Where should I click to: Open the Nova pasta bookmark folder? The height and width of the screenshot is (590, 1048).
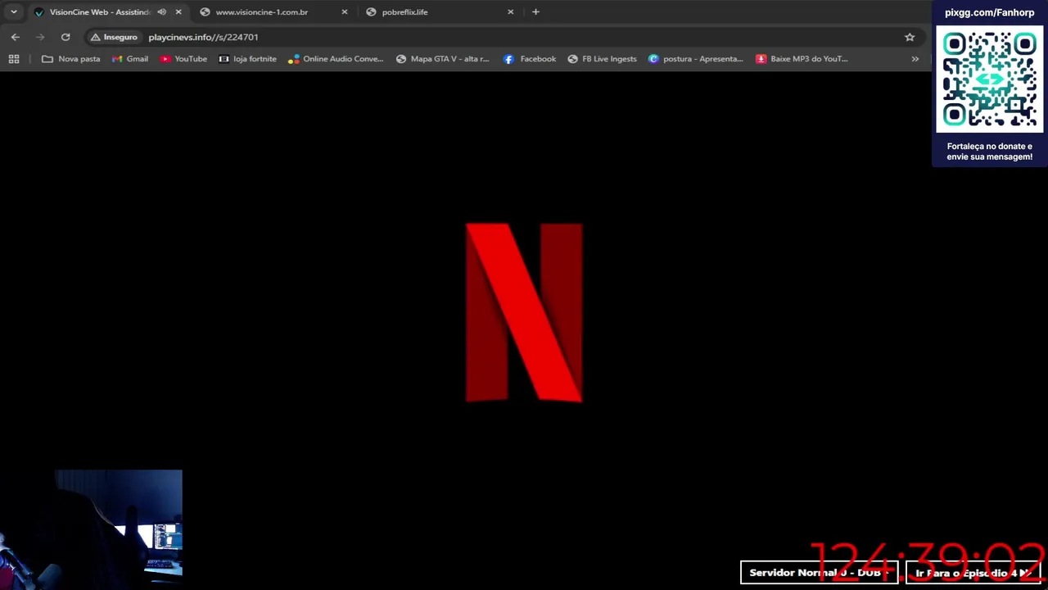coord(71,59)
